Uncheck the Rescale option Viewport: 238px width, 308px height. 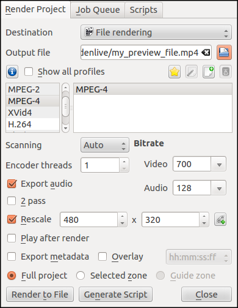click(12, 219)
